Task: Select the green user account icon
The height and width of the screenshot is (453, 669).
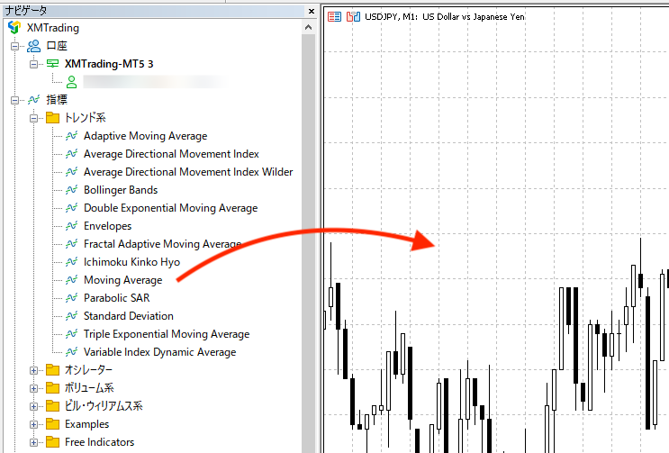Action: (72, 82)
